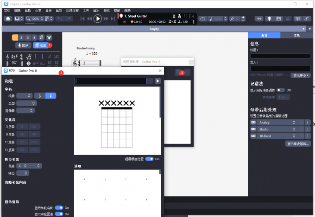Toggle 显示和弦名称 switch
The height and width of the screenshot is (217, 315).
(59, 208)
